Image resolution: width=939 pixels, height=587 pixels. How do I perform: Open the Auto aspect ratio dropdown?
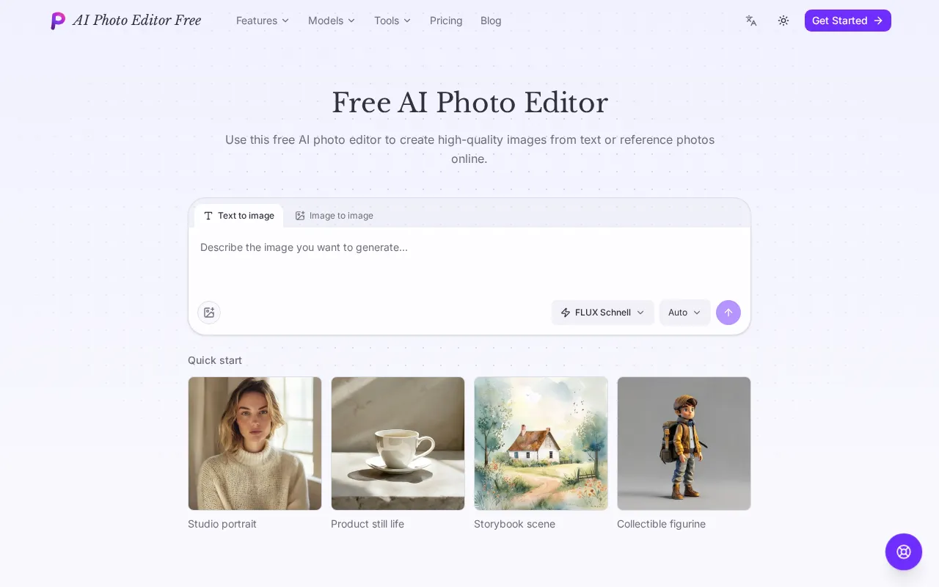pyautogui.click(x=684, y=313)
